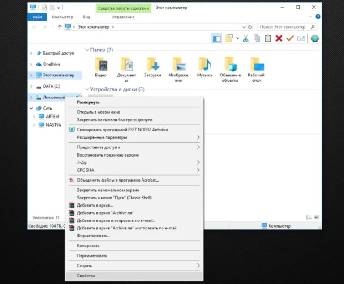Click the globe shell icon in toolbar

(x=314, y=38)
